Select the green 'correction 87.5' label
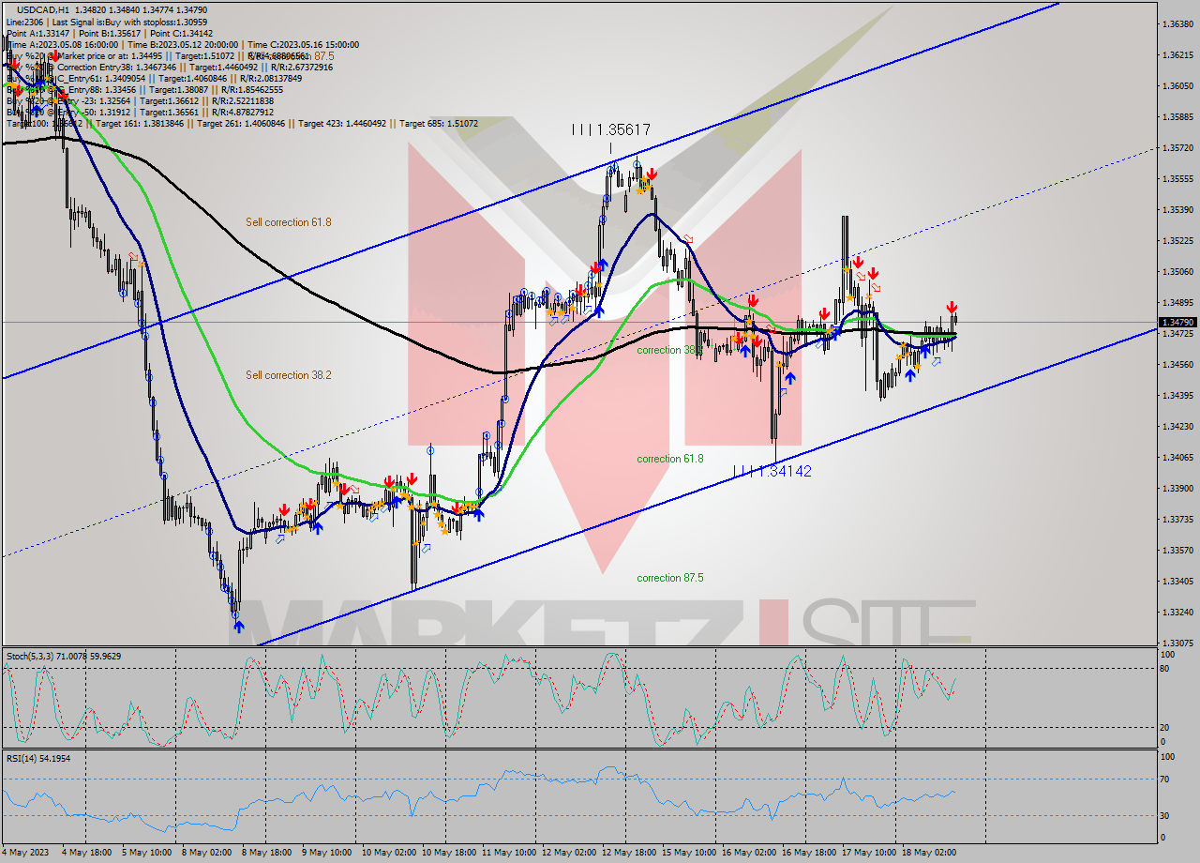 670,578
